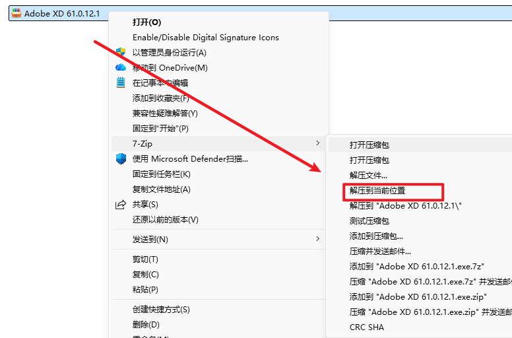
Task: Select 添加到 "Adobe XD 61.0.12.1.exe.7z"
Action: pyautogui.click(x=416, y=267)
